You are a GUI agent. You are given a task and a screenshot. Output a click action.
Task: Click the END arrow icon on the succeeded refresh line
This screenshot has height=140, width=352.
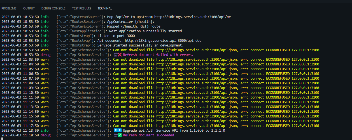tap(115, 135)
